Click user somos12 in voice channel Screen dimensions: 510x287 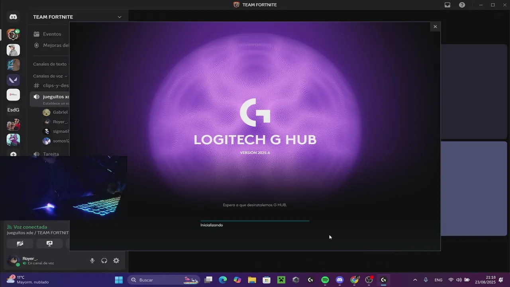point(55,141)
